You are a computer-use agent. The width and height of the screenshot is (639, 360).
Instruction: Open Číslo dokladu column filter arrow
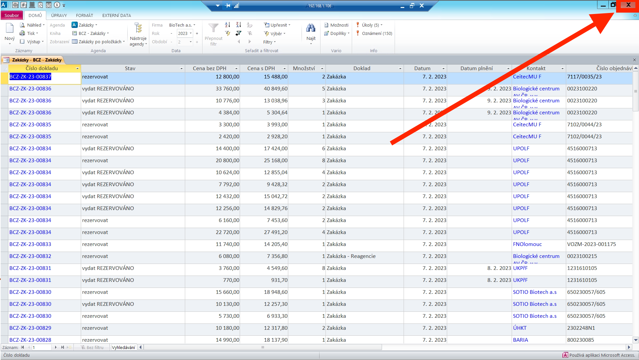(x=77, y=68)
